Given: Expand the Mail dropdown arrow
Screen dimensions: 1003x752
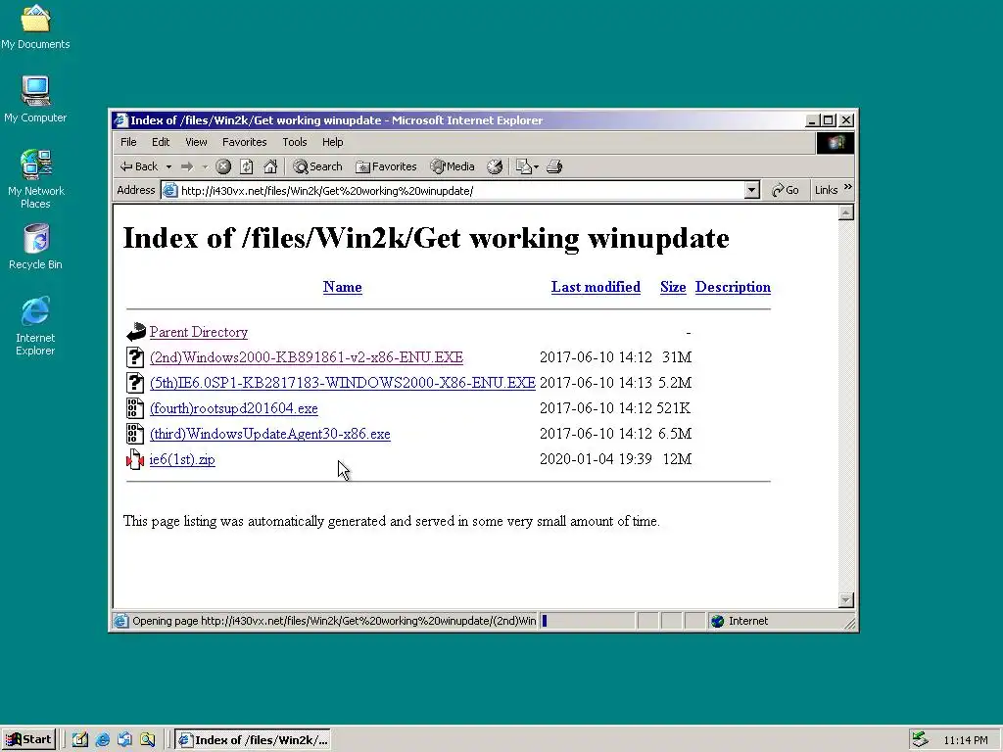Looking at the screenshot, I should [536, 166].
